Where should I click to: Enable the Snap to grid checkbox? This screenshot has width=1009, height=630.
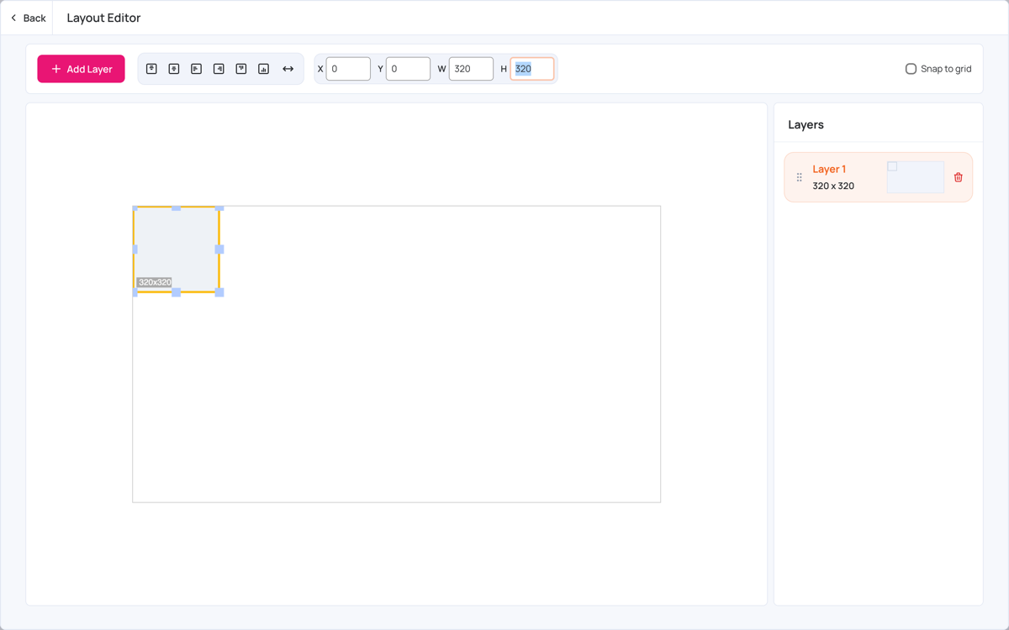coord(911,69)
